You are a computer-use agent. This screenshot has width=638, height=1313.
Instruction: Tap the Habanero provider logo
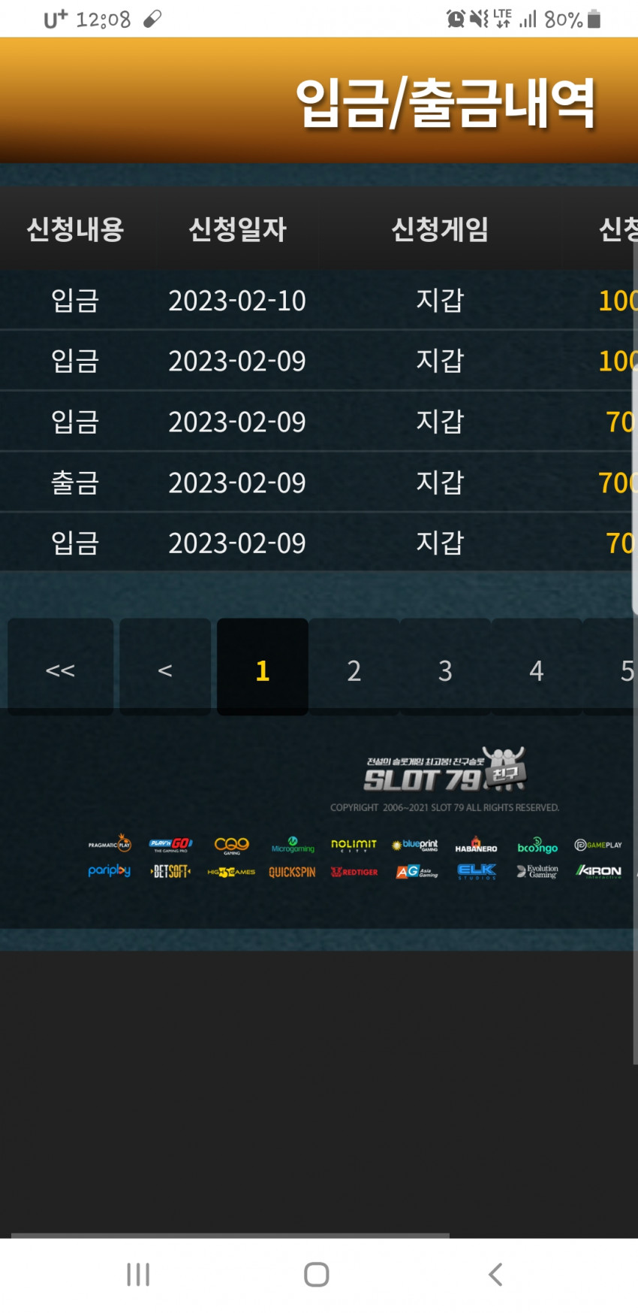476,845
